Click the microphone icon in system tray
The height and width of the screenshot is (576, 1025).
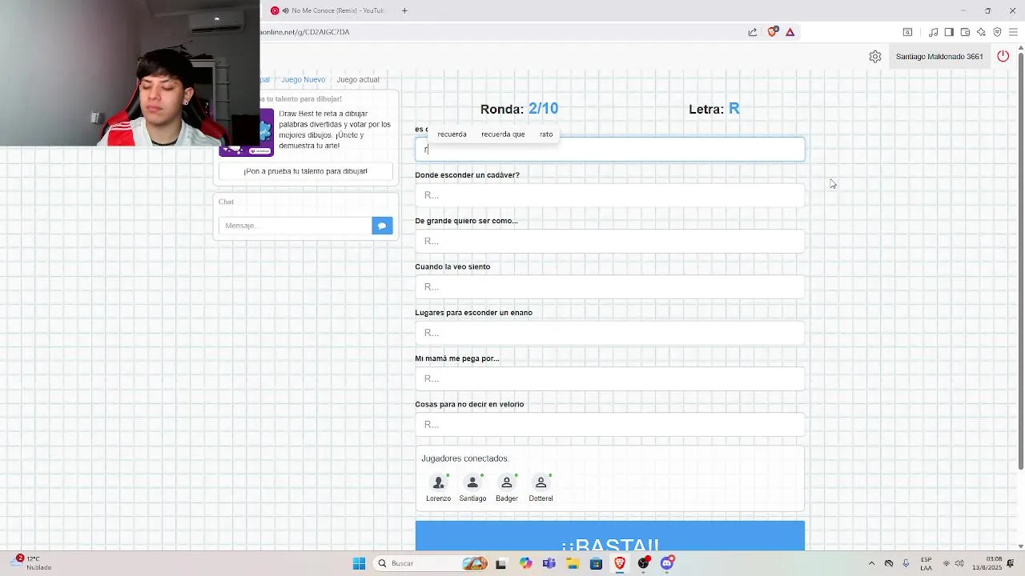point(906,563)
